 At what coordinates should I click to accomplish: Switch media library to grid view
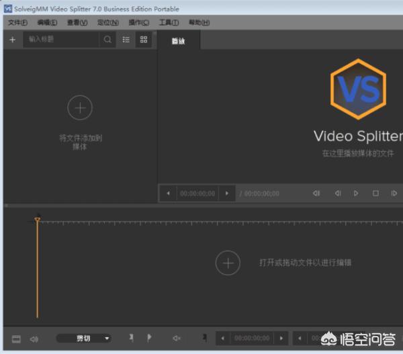[x=144, y=40]
